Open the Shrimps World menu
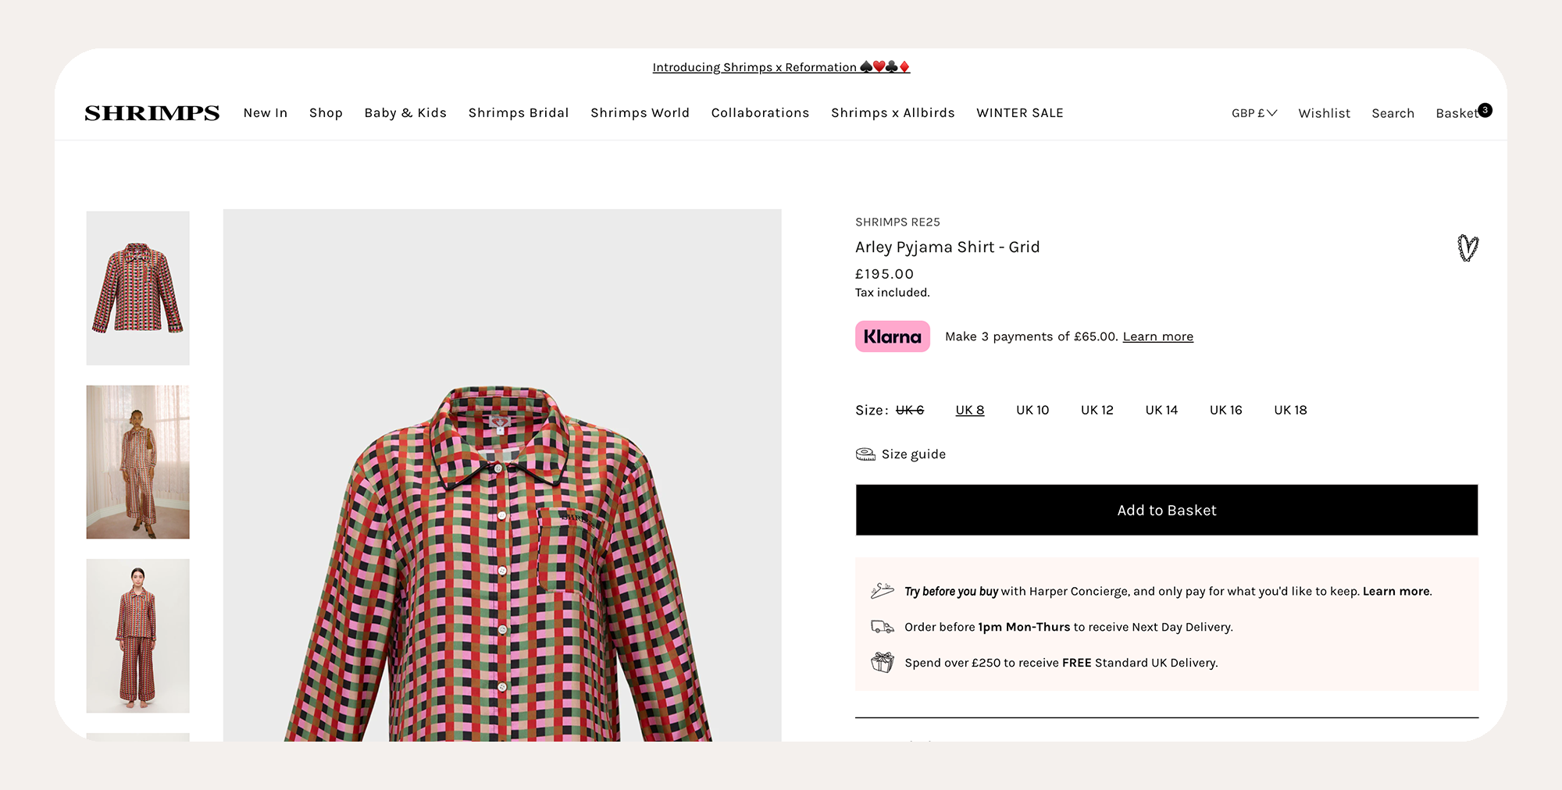This screenshot has width=1562, height=790. click(640, 113)
